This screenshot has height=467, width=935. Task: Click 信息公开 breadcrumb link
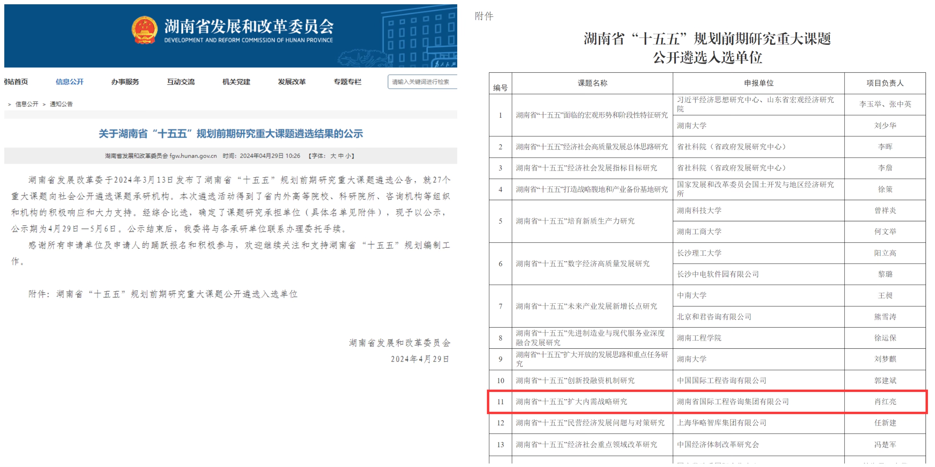(27, 104)
